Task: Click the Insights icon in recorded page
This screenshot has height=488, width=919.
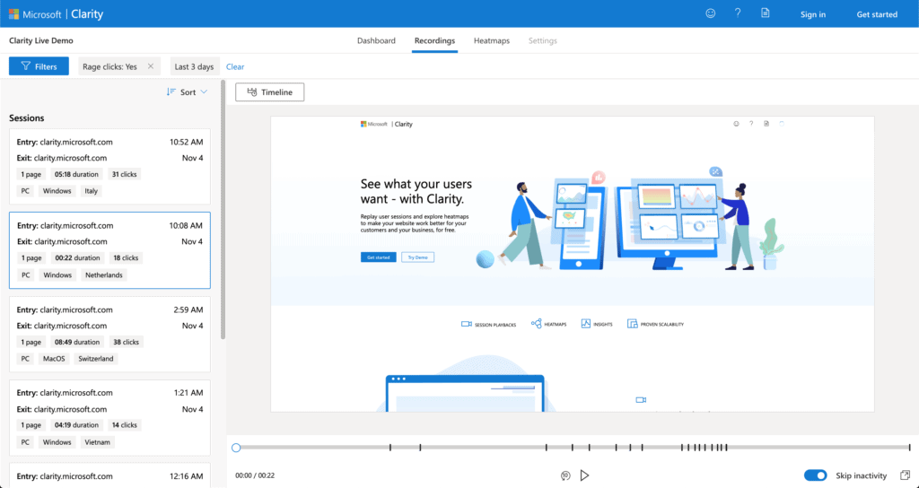Action: click(x=585, y=323)
